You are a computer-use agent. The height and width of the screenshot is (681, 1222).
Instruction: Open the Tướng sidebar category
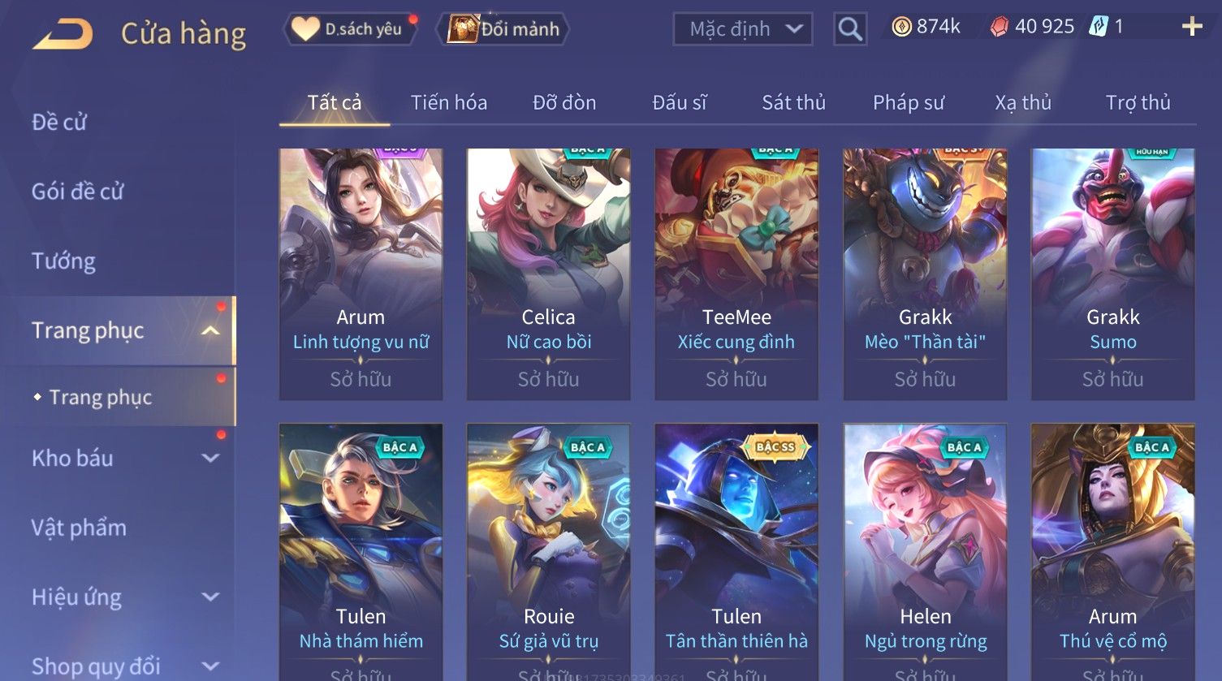click(x=63, y=261)
